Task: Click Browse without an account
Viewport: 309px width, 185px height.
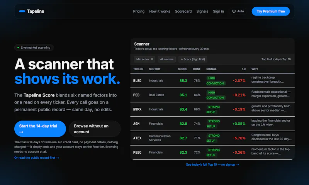Action: [95, 129]
